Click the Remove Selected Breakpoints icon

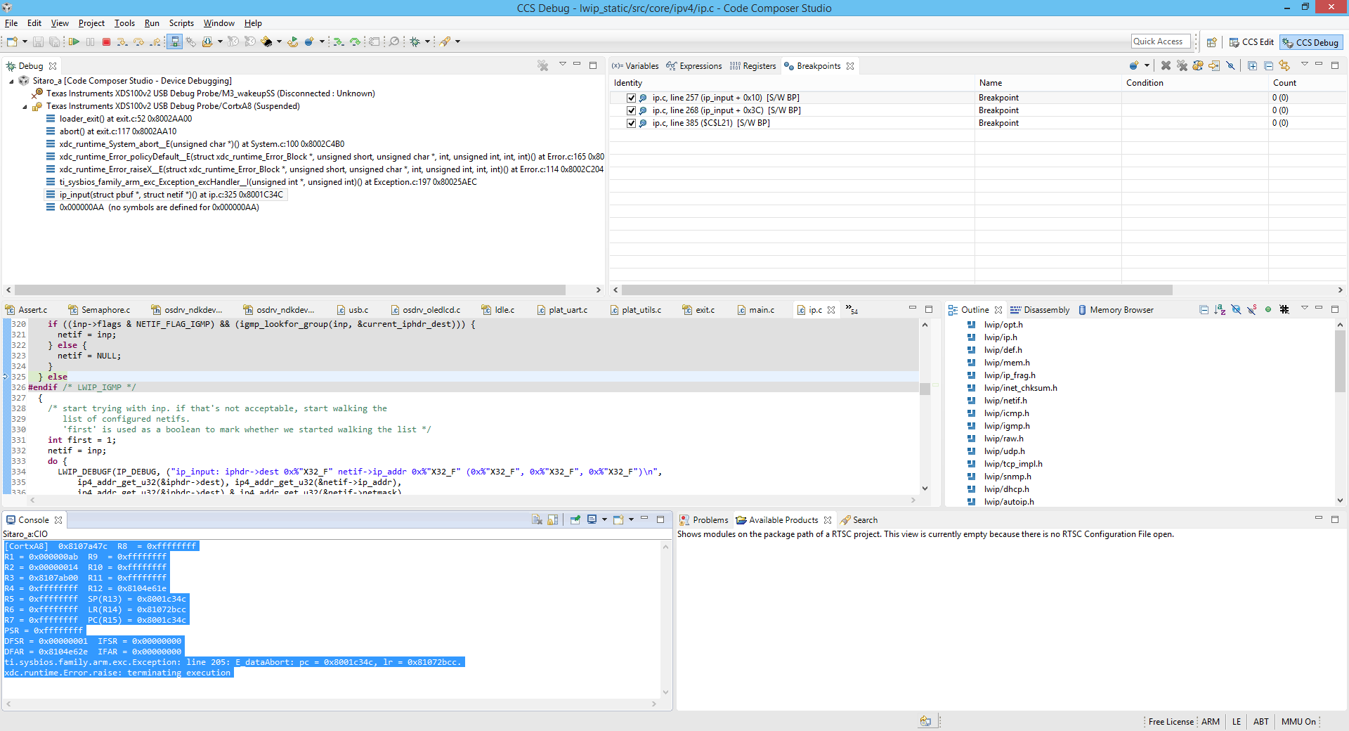(x=1166, y=65)
